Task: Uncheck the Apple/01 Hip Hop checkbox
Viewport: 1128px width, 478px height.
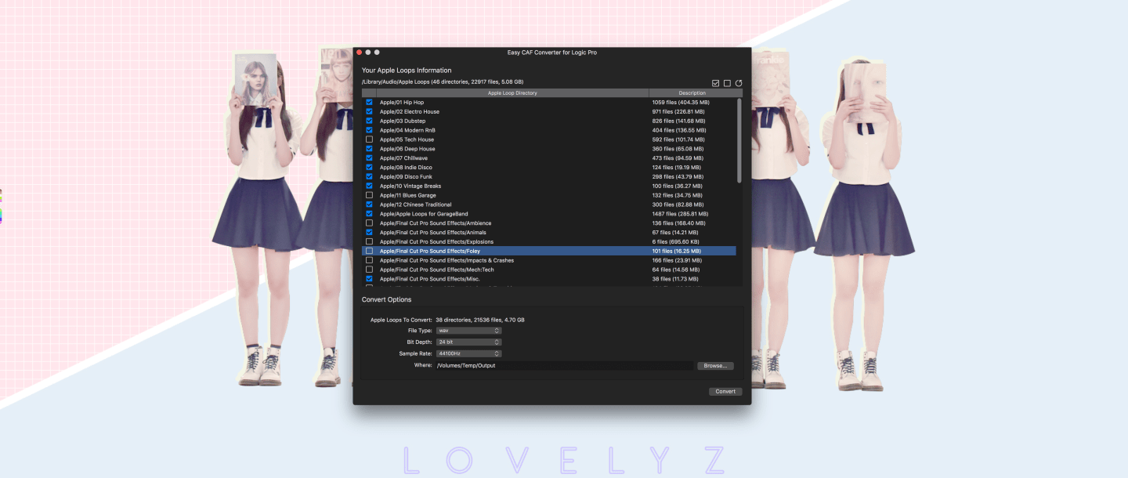Action: [x=369, y=103]
